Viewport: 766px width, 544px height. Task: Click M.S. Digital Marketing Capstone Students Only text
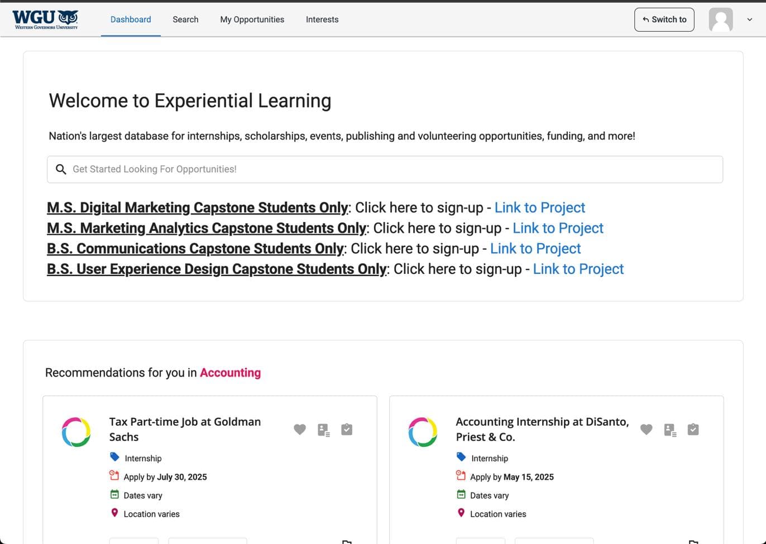(x=198, y=208)
